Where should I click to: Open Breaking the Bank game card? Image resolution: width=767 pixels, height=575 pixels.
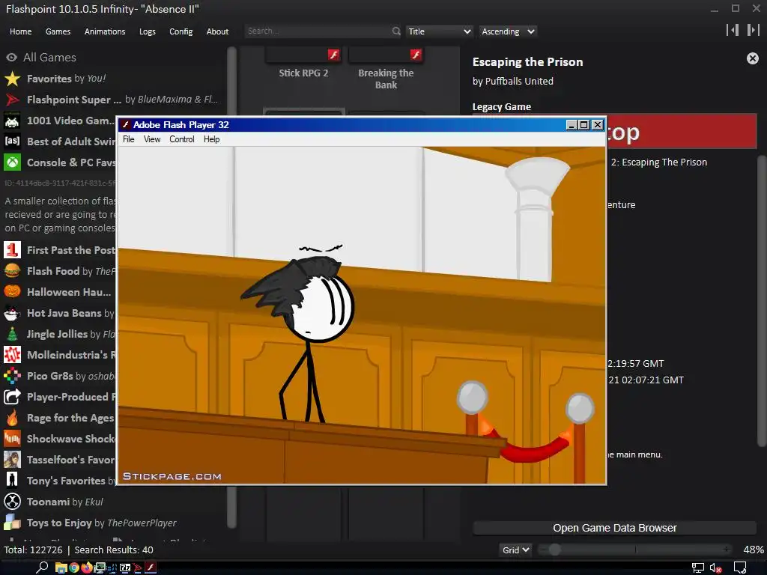[x=386, y=68]
